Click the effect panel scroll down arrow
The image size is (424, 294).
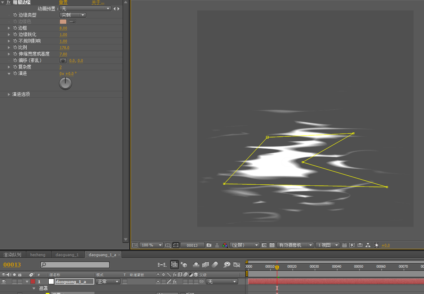[125, 240]
